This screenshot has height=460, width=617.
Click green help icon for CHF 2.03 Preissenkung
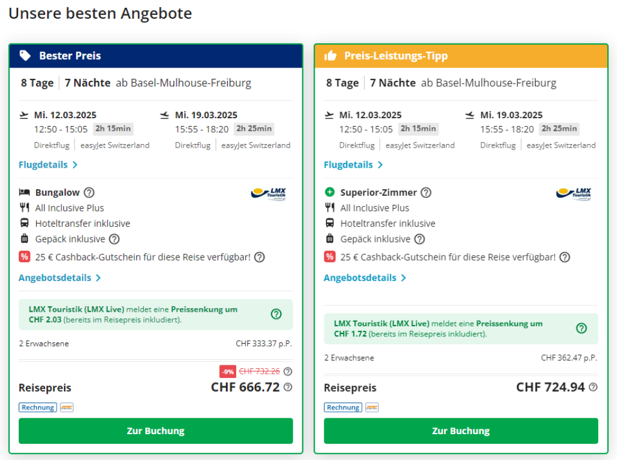coord(276,314)
